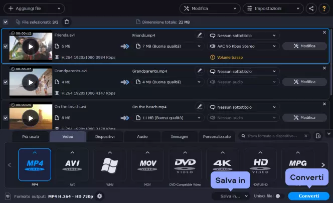
Task: Click the Friends.mp4 output filename
Action: 143,36
